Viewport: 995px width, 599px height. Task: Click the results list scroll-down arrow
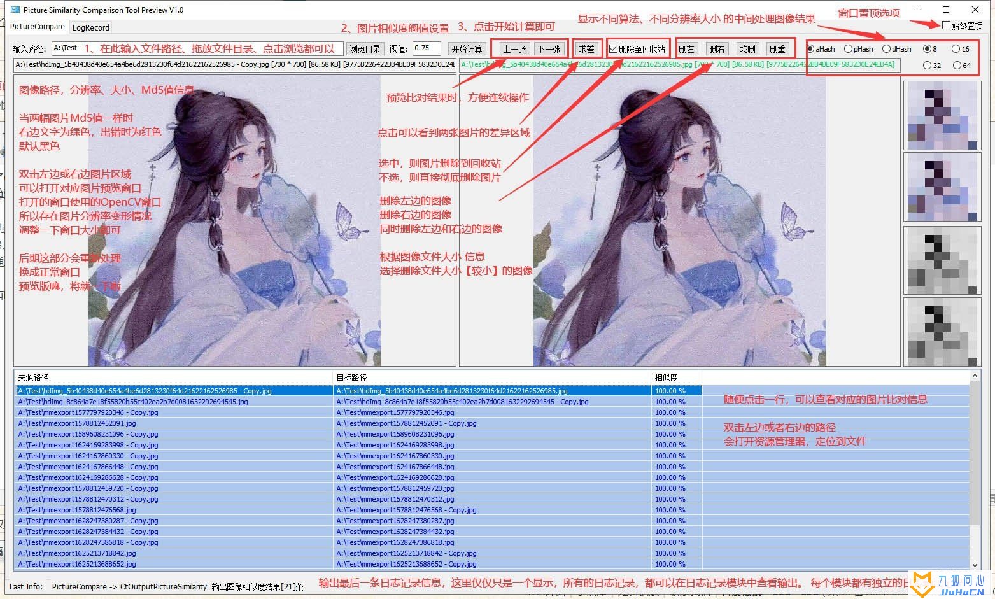pos(975,565)
